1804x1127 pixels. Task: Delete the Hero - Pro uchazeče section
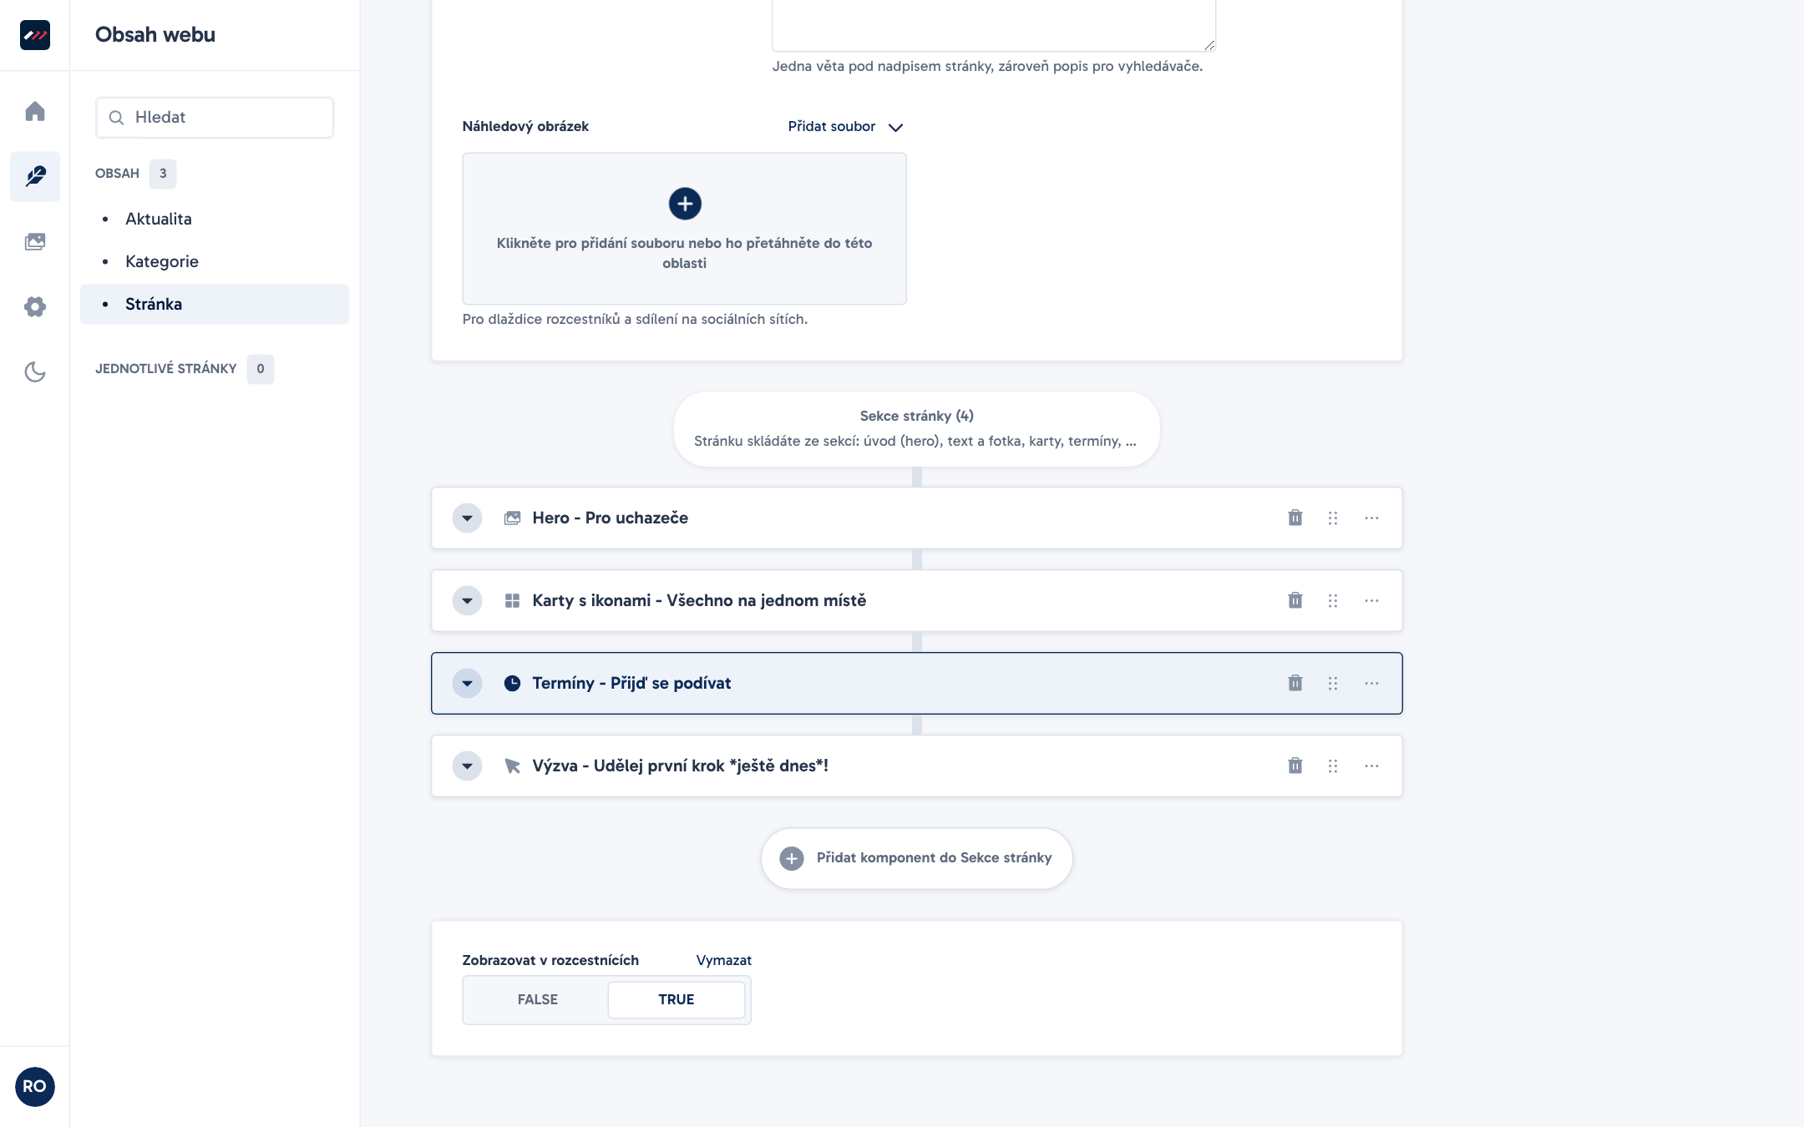click(1295, 518)
